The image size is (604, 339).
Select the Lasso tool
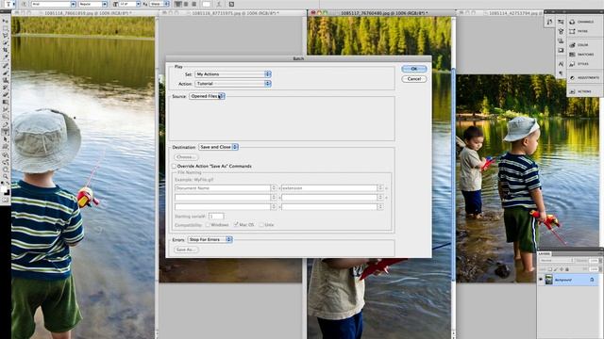pyautogui.click(x=6, y=36)
